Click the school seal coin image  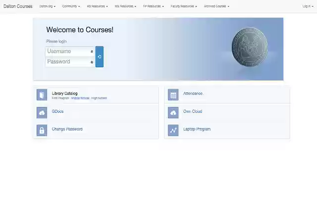tap(250, 47)
